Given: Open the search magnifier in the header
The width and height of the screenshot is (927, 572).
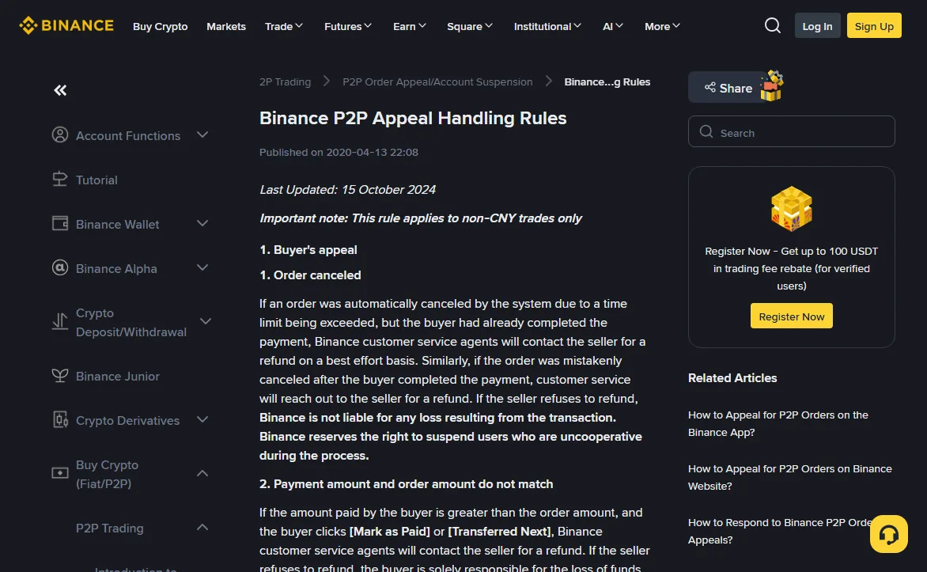Looking at the screenshot, I should [772, 25].
